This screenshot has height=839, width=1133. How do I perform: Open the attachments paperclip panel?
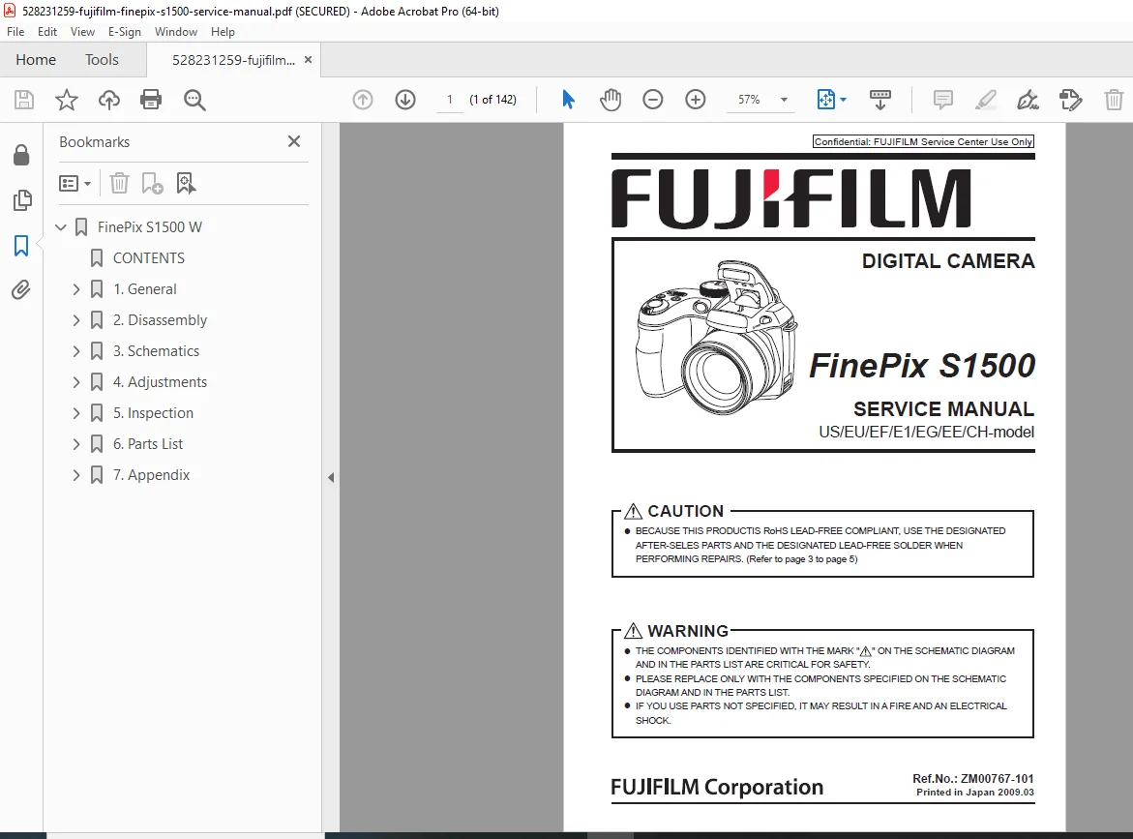21,290
